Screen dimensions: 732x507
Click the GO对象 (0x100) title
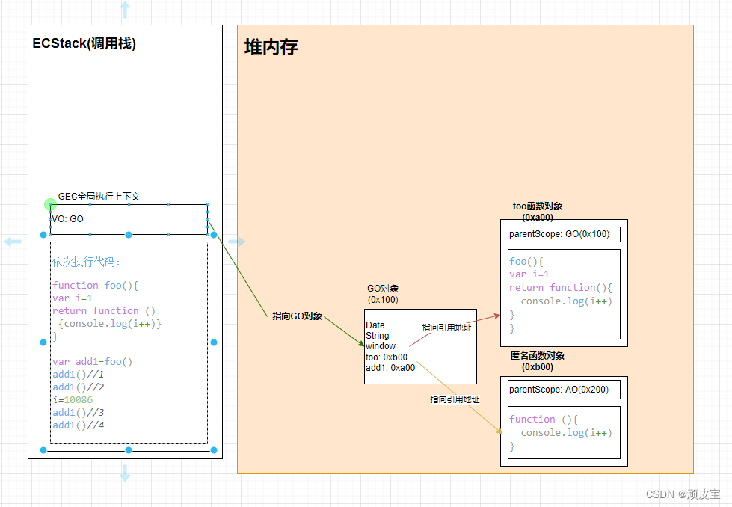383,294
